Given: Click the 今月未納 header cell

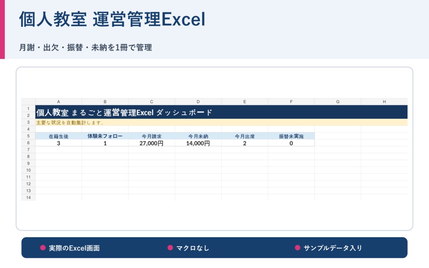Looking at the screenshot, I should click(x=198, y=136).
